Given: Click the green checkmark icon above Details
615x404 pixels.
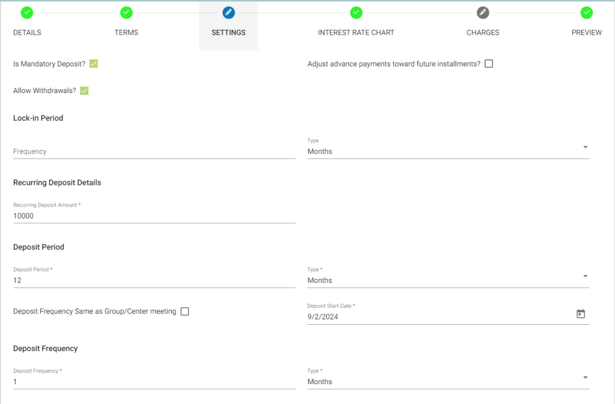Looking at the screenshot, I should pyautogui.click(x=27, y=13).
